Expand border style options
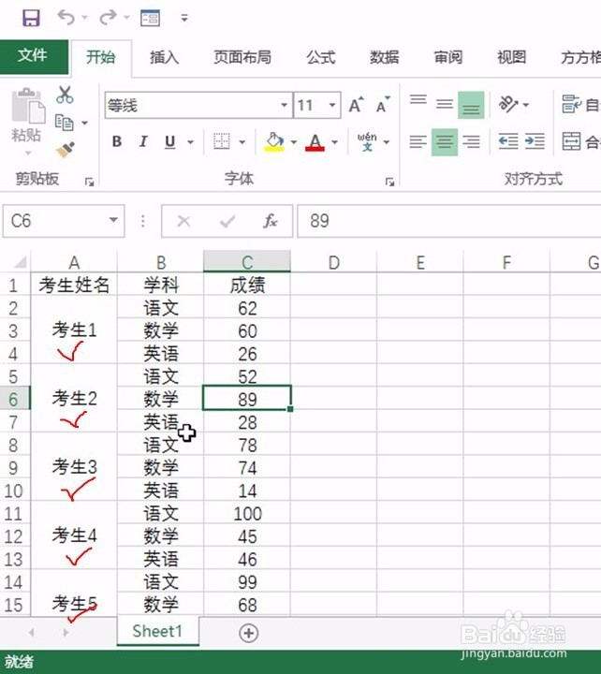Viewport: 601px width, 674px height. tap(242, 142)
